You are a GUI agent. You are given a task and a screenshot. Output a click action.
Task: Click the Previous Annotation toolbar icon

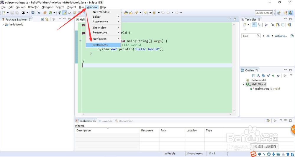[x=155, y=13]
